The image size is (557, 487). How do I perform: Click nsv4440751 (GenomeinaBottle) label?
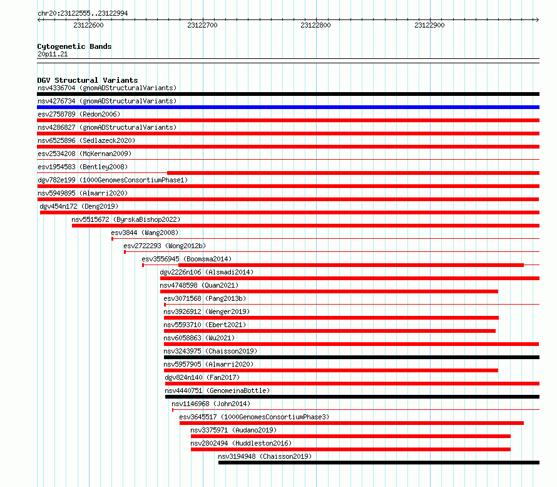217,390
